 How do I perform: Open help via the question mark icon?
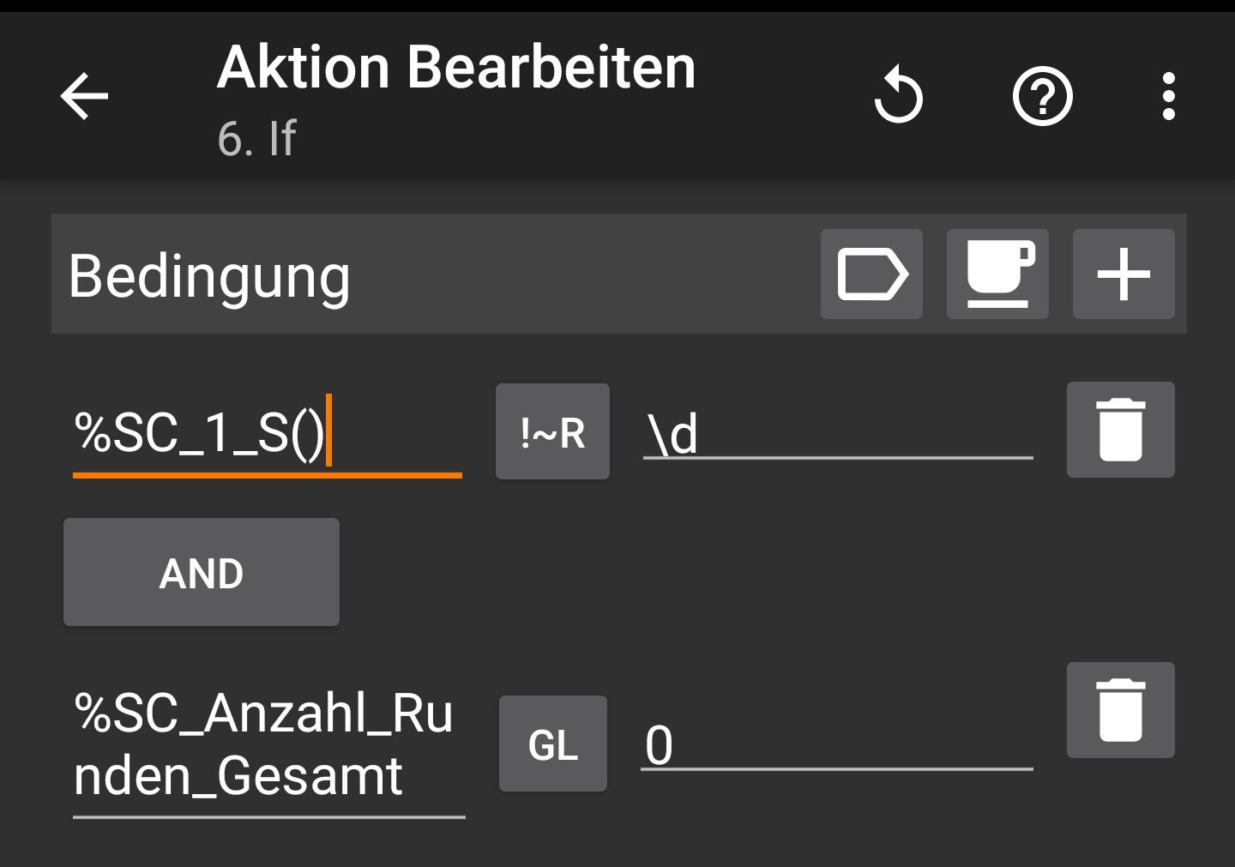(x=1043, y=96)
